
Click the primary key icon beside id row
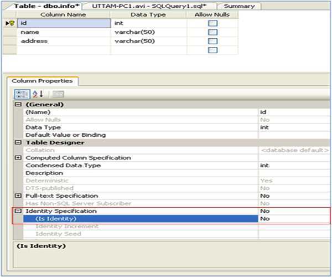tap(9, 23)
